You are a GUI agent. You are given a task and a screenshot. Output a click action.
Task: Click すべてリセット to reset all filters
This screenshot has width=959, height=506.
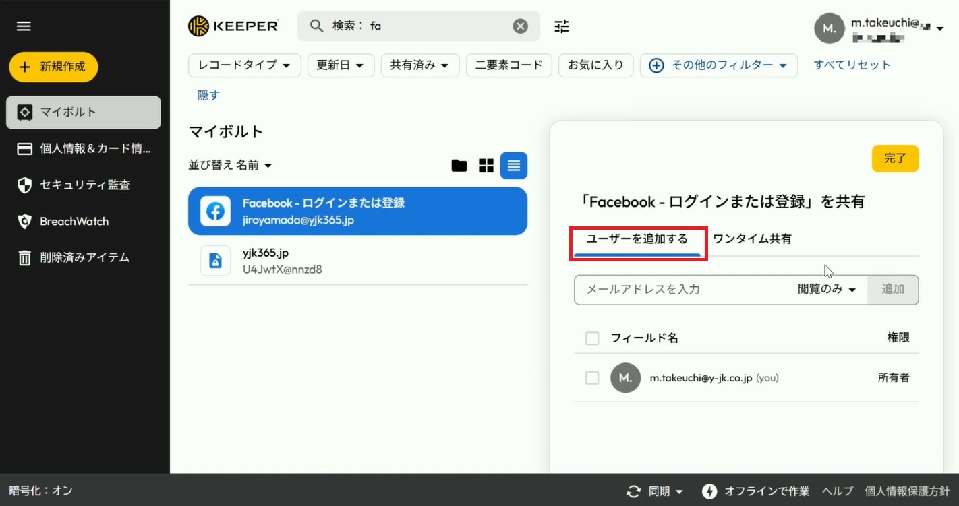(x=851, y=64)
